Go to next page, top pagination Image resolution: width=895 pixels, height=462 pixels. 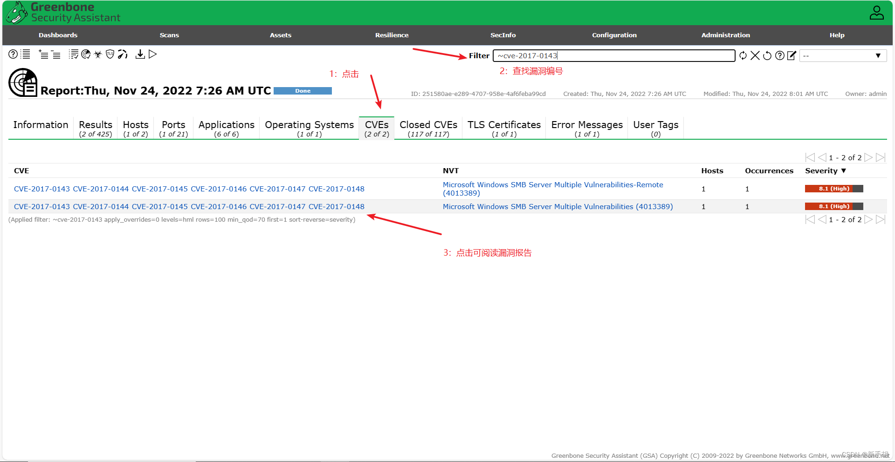tap(868, 157)
